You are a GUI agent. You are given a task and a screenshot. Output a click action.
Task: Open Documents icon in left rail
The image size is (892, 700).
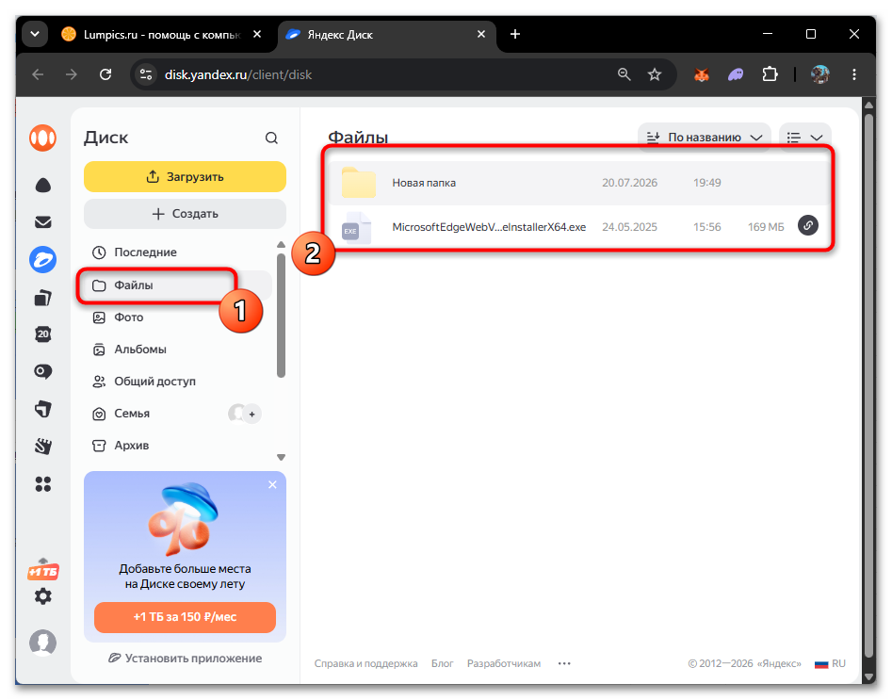42,298
